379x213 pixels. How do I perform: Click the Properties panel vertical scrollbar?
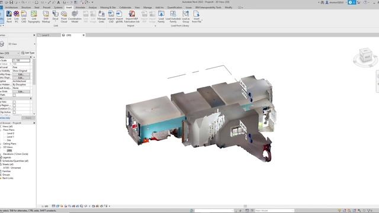34,72
